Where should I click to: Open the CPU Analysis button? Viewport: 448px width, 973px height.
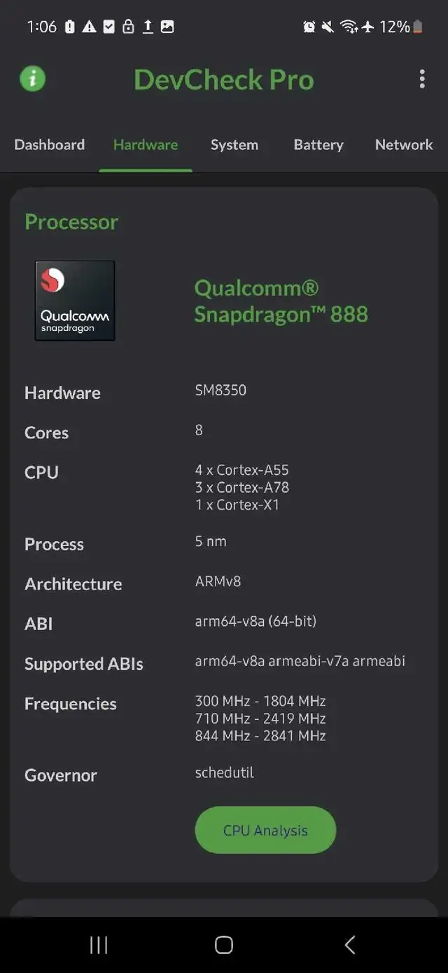click(x=265, y=830)
